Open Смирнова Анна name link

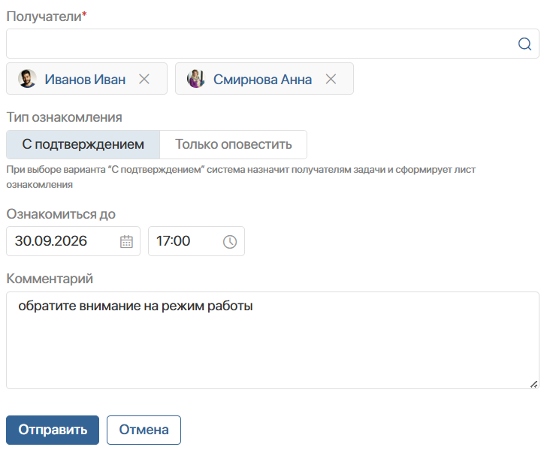(262, 80)
